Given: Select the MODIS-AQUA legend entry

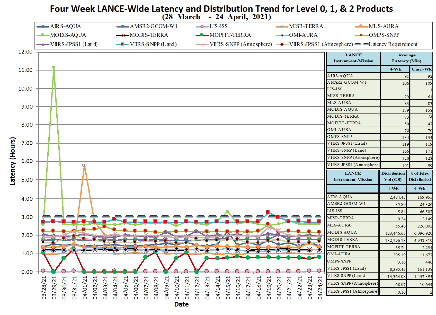Looking at the screenshot, I should point(61,35).
